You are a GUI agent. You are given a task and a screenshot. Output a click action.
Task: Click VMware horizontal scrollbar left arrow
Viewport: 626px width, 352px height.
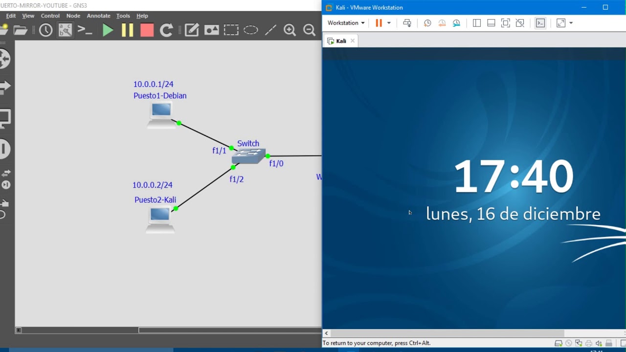pyautogui.click(x=327, y=333)
